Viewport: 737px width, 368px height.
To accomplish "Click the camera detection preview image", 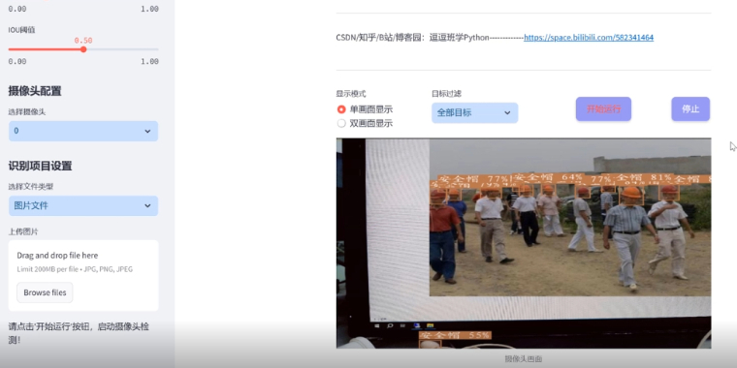I will point(524,243).
